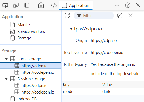Add a new tool with plus icon
Image resolution: width=144 pixels, height=102 pixels.
point(98,5)
